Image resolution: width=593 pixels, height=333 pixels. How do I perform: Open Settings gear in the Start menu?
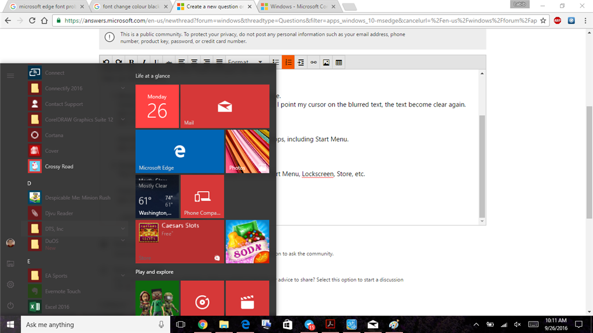(x=10, y=284)
